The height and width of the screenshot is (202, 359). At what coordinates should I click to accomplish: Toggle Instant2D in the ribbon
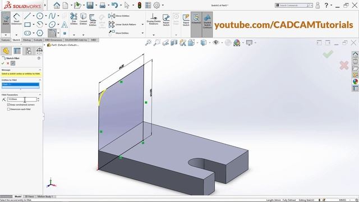pos(196,19)
